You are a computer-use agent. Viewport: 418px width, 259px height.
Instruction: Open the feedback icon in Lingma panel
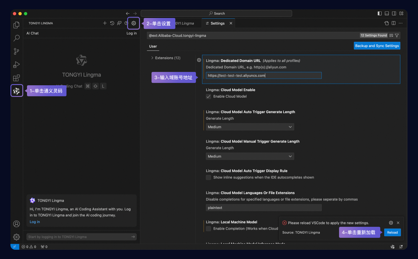[x=119, y=23]
